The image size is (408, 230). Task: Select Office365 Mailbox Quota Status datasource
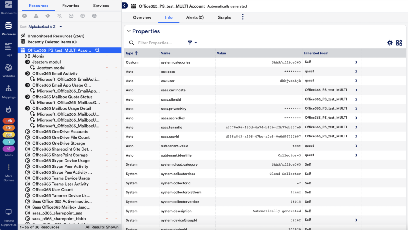pos(62,97)
